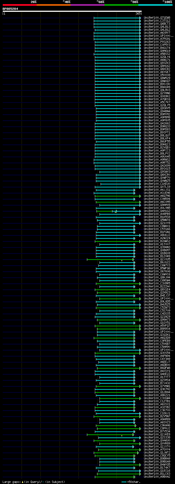
Task: Open hit UniRef100_C3TS12
Action: tap(157, 21)
